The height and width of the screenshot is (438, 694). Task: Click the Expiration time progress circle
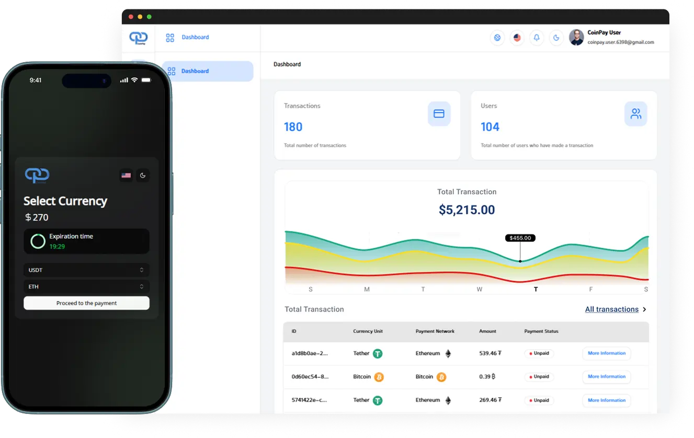(38, 241)
